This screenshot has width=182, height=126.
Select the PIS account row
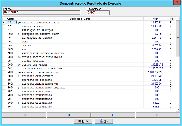(x=88, y=49)
